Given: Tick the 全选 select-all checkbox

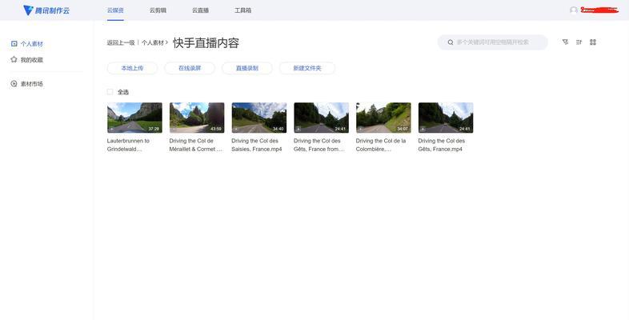Looking at the screenshot, I should click(110, 92).
